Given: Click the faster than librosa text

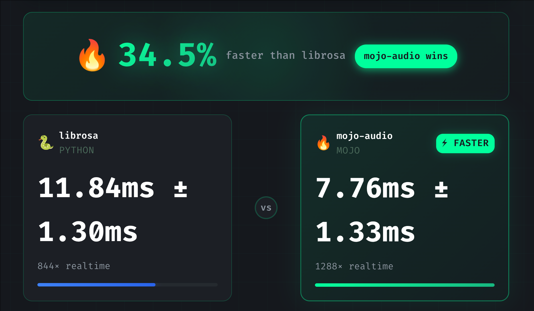Looking at the screenshot, I should pos(286,55).
